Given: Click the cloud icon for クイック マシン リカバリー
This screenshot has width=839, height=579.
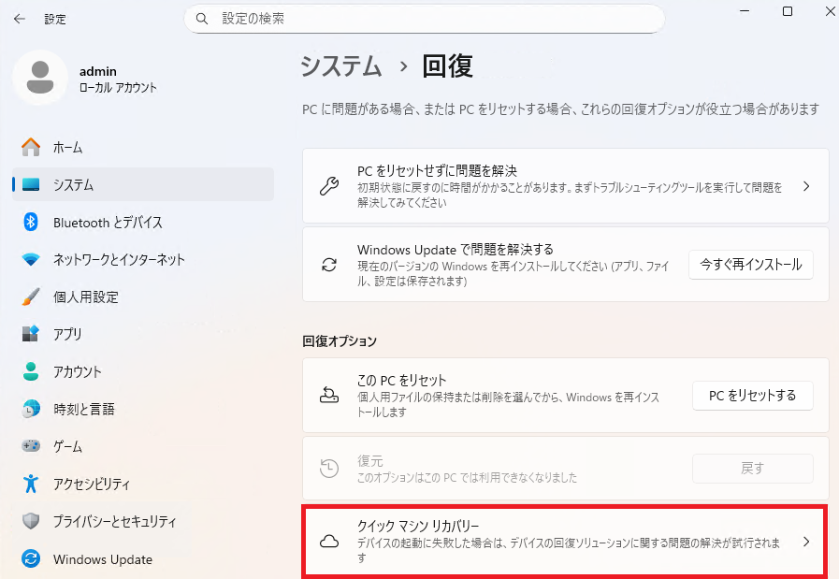Looking at the screenshot, I should (x=329, y=542).
